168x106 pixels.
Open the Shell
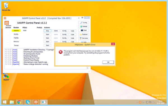click(x=83, y=30)
